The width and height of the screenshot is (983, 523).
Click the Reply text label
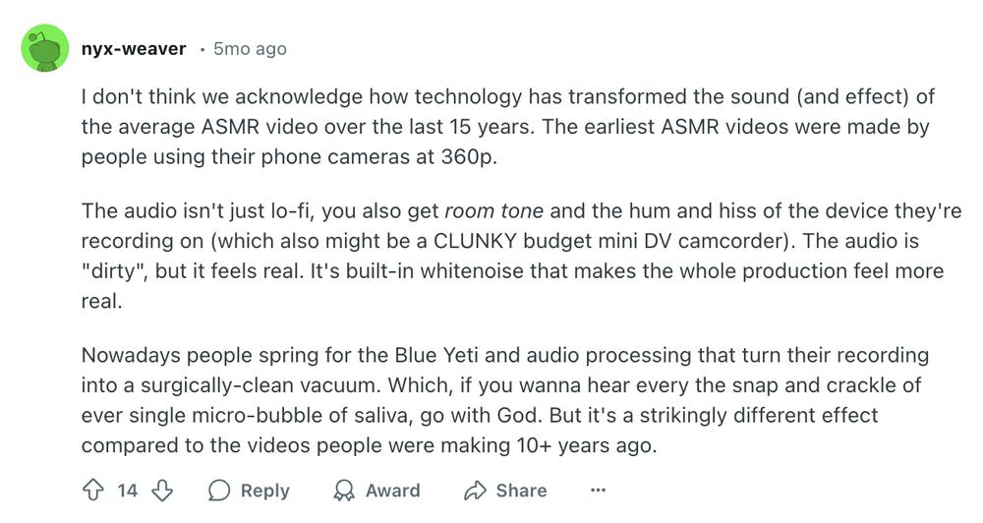(x=265, y=491)
